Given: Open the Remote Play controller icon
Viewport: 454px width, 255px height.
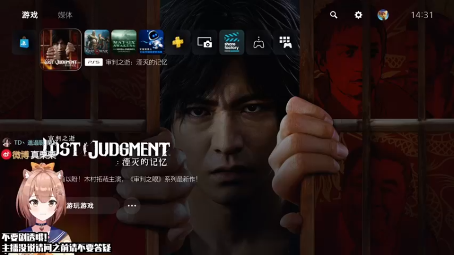Looking at the screenshot, I should pos(259,42).
